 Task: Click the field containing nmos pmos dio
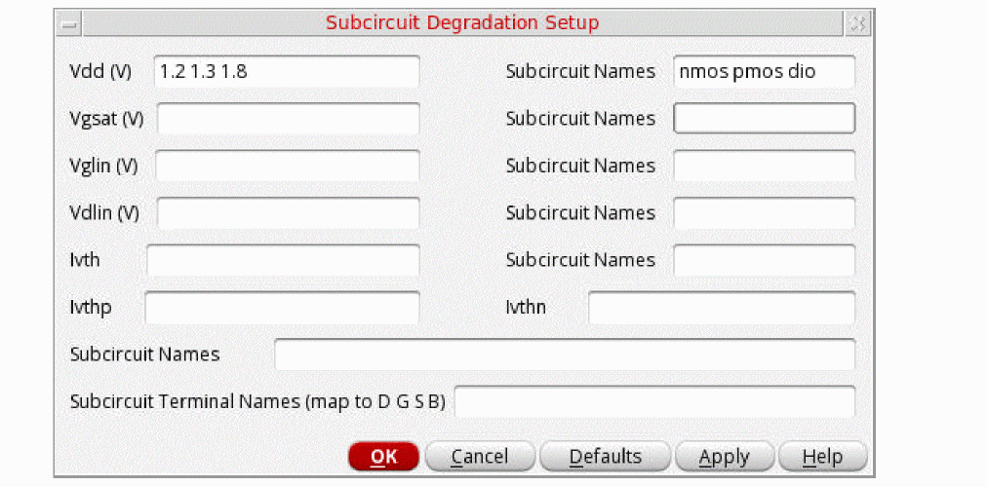click(x=764, y=71)
